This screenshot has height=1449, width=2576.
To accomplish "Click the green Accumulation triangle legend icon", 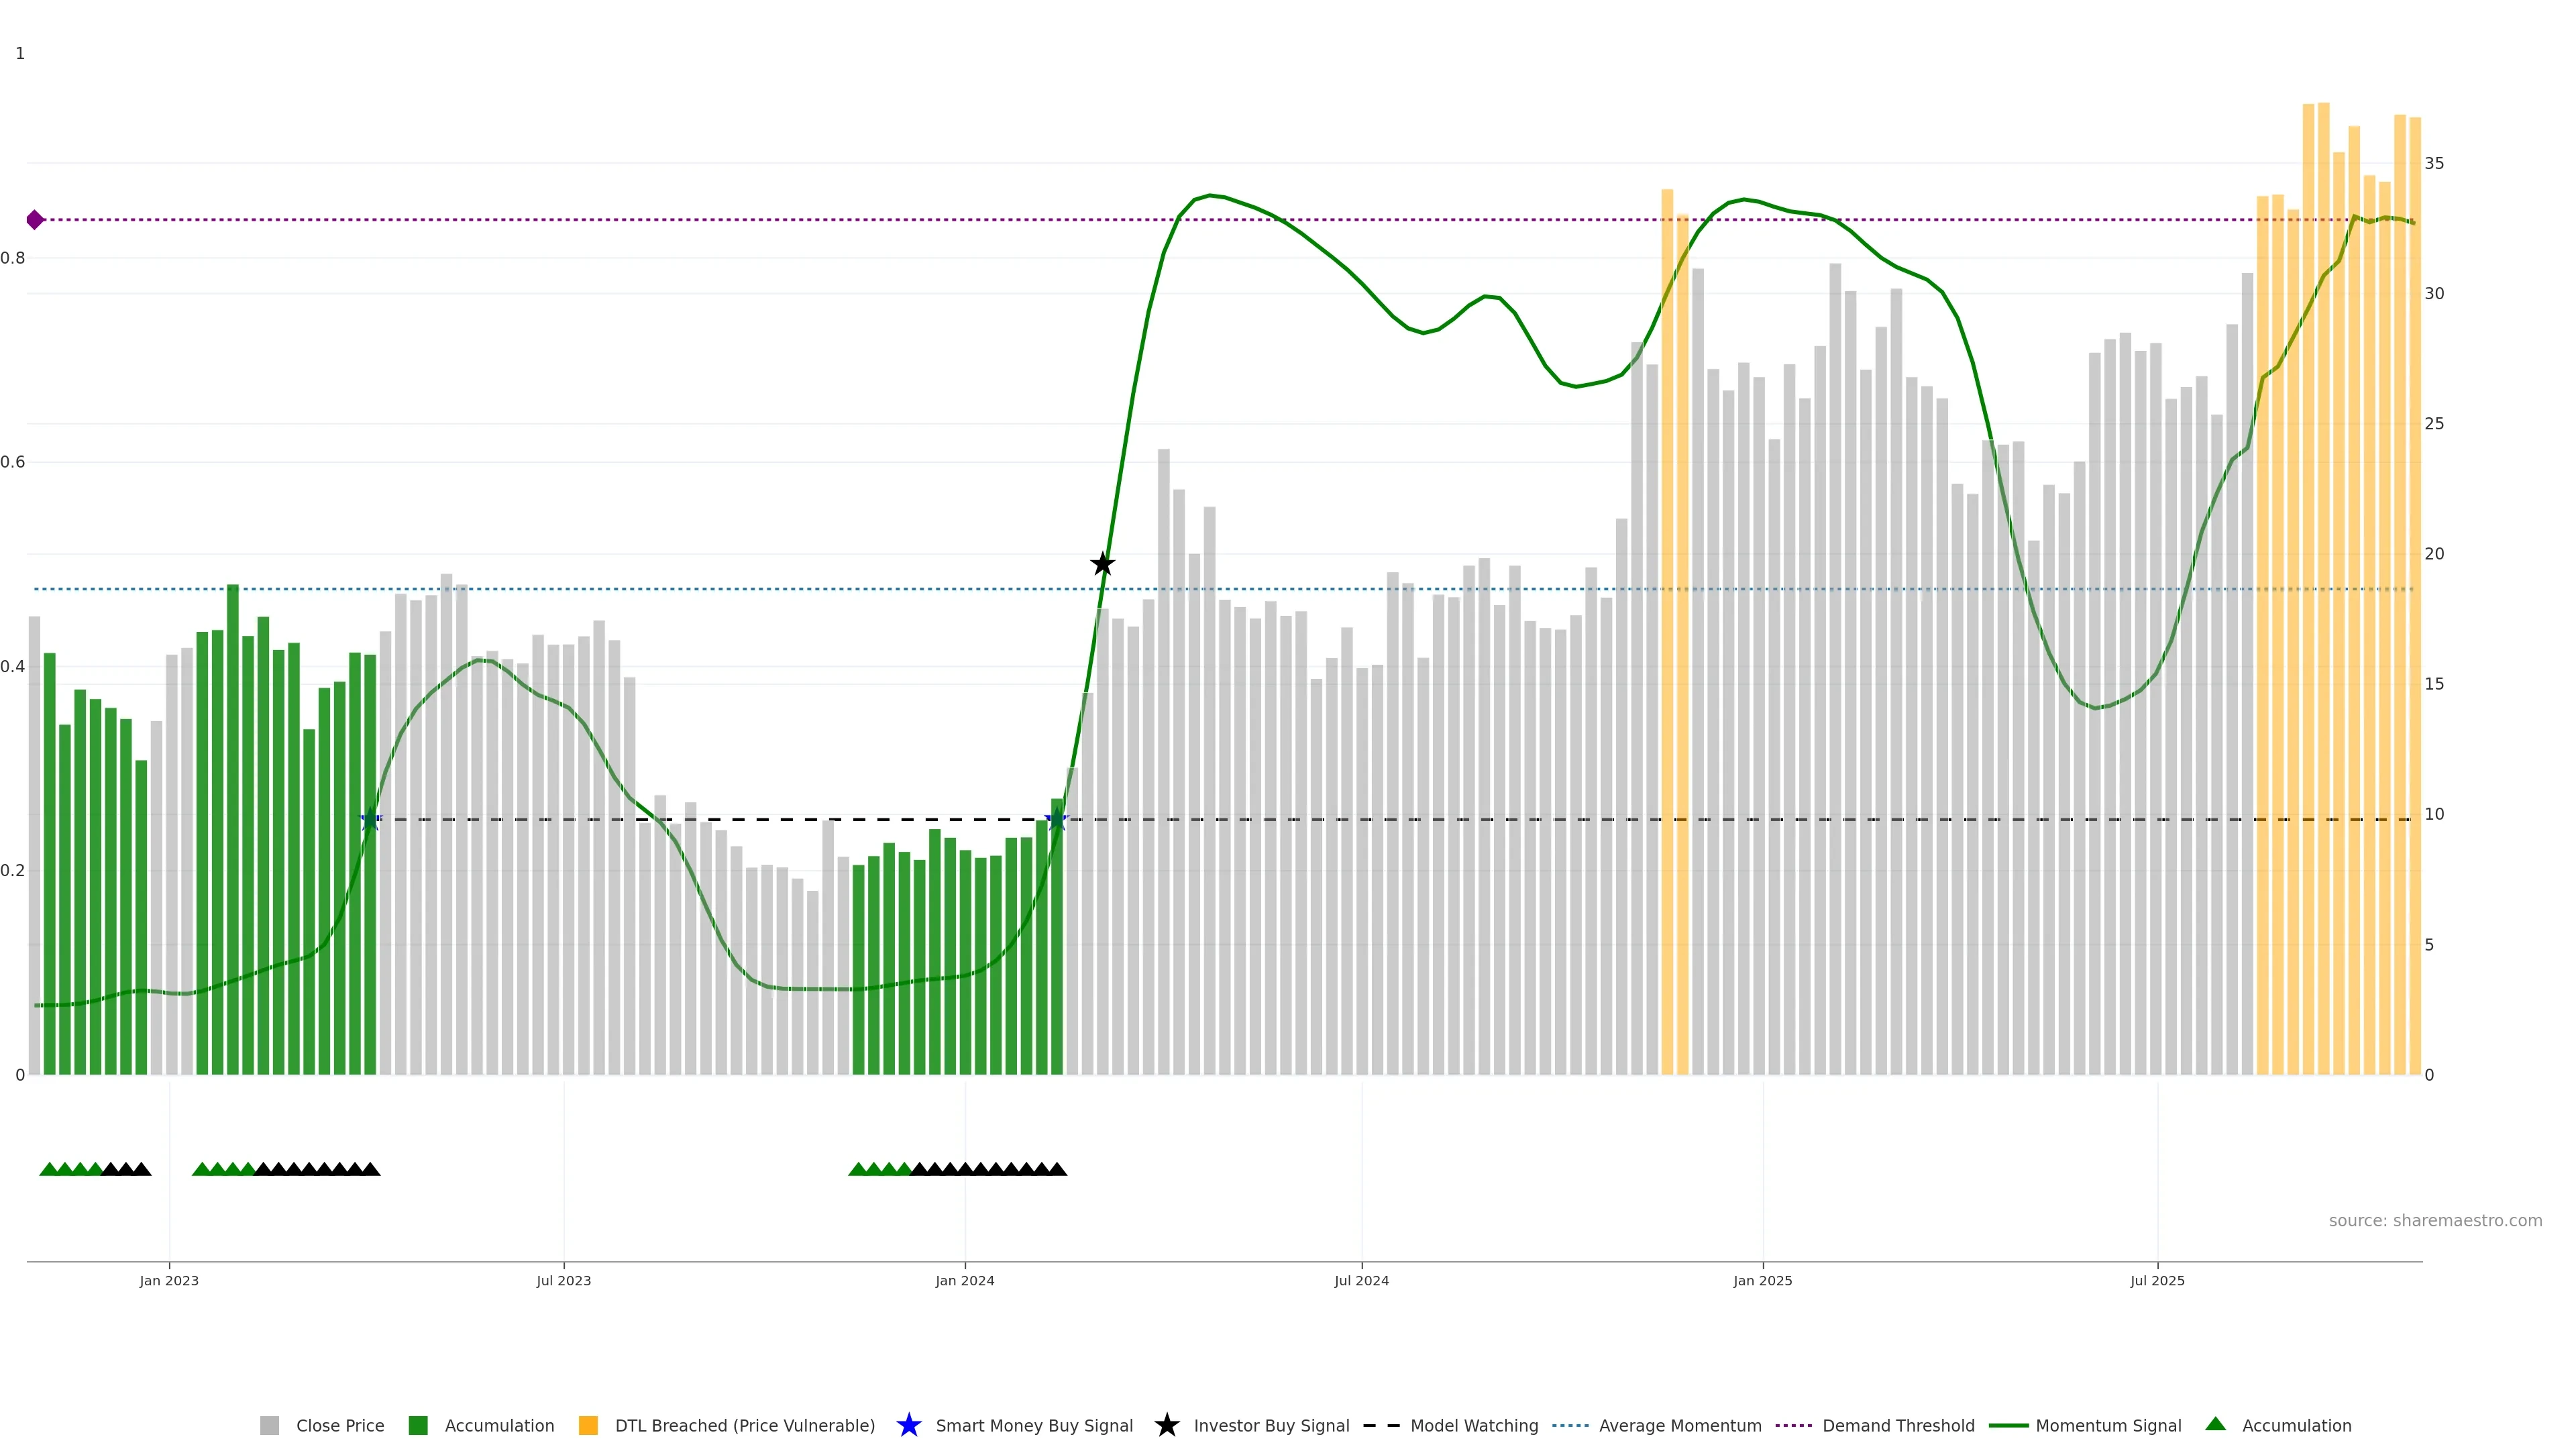I will 2215,1424.
